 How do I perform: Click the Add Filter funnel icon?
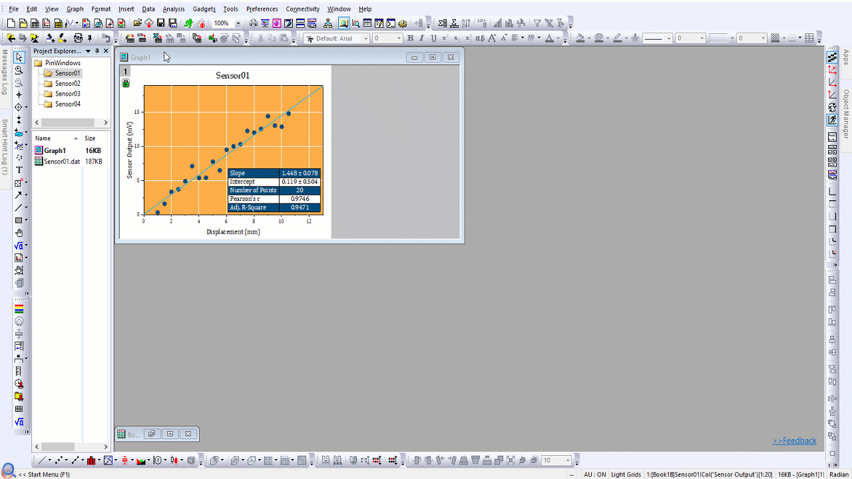click(537, 23)
